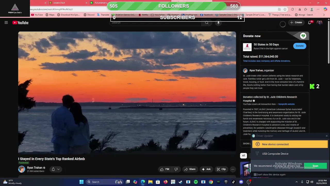Open the 'Nonprofit website' link
The image size is (330, 186).
coord(286,104)
